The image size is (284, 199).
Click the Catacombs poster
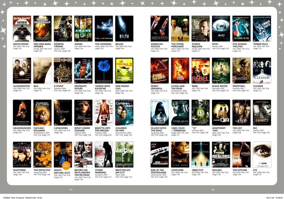pyautogui.click(x=63, y=113)
